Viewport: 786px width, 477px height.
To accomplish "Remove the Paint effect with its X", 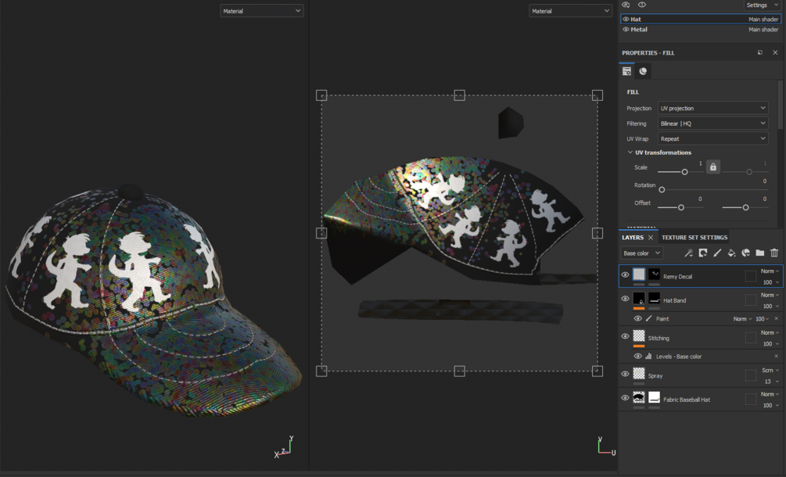I will [x=777, y=319].
